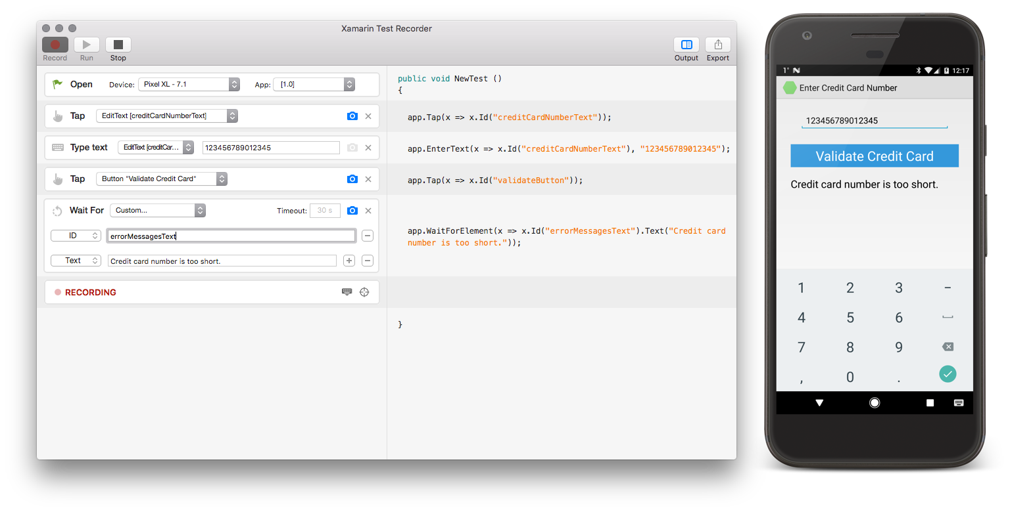
Task: Open the Device Pixel XL dropdown
Action: pyautogui.click(x=189, y=84)
